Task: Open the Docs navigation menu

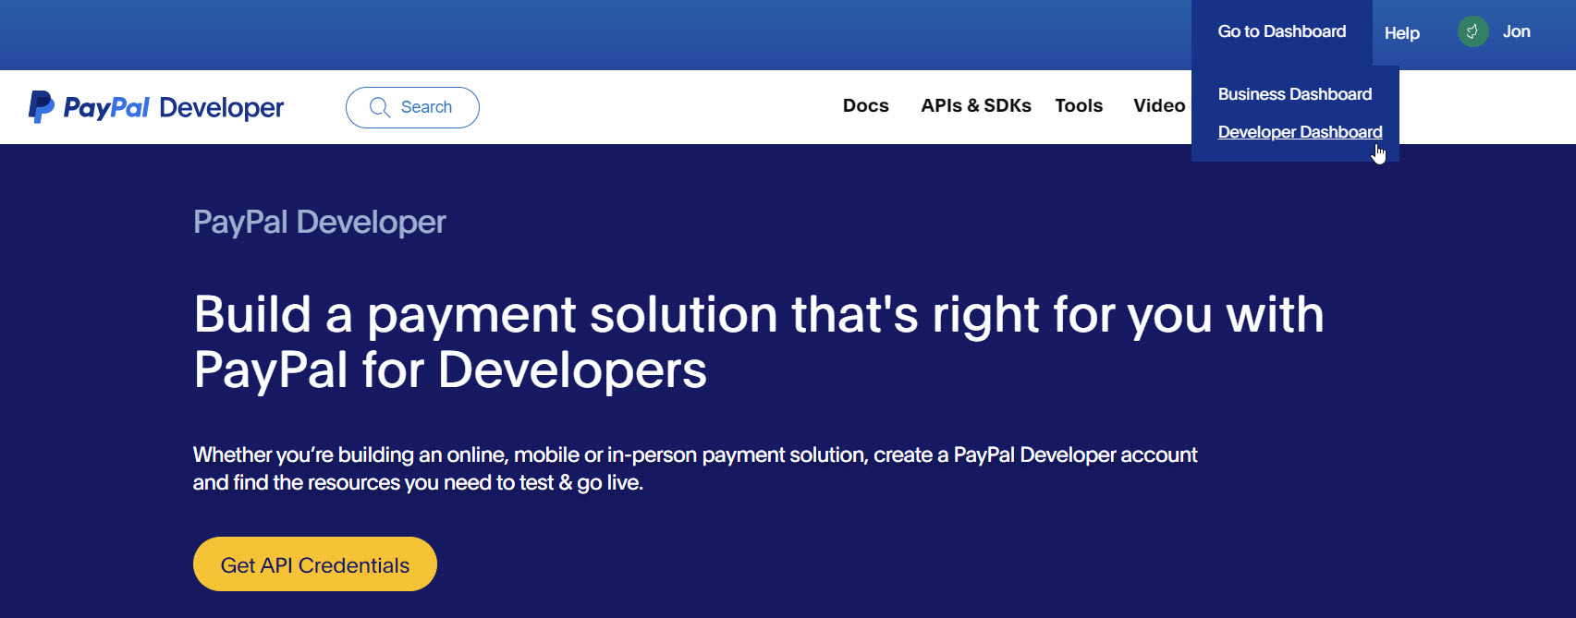Action: pos(866,106)
